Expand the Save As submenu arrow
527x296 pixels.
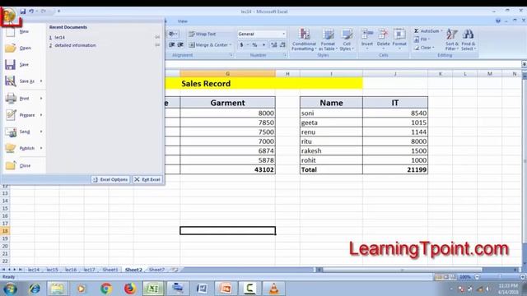point(41,81)
